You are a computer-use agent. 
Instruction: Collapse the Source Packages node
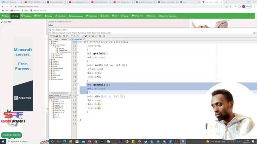click(52, 45)
